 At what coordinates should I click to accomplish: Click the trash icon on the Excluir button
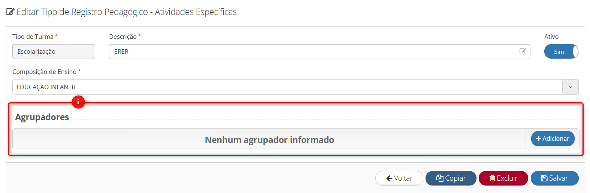click(492, 178)
